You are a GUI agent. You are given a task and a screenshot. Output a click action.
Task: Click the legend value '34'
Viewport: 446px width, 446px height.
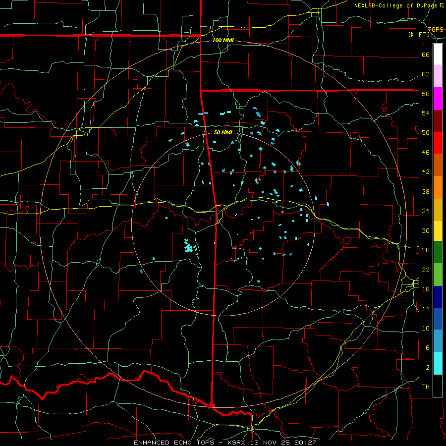click(426, 211)
